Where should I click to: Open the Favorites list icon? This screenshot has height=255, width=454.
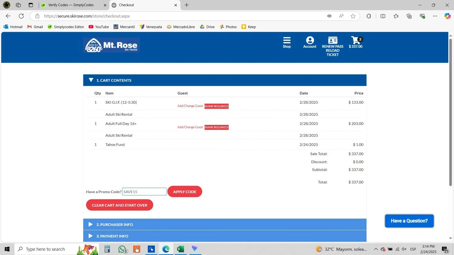click(x=396, y=16)
